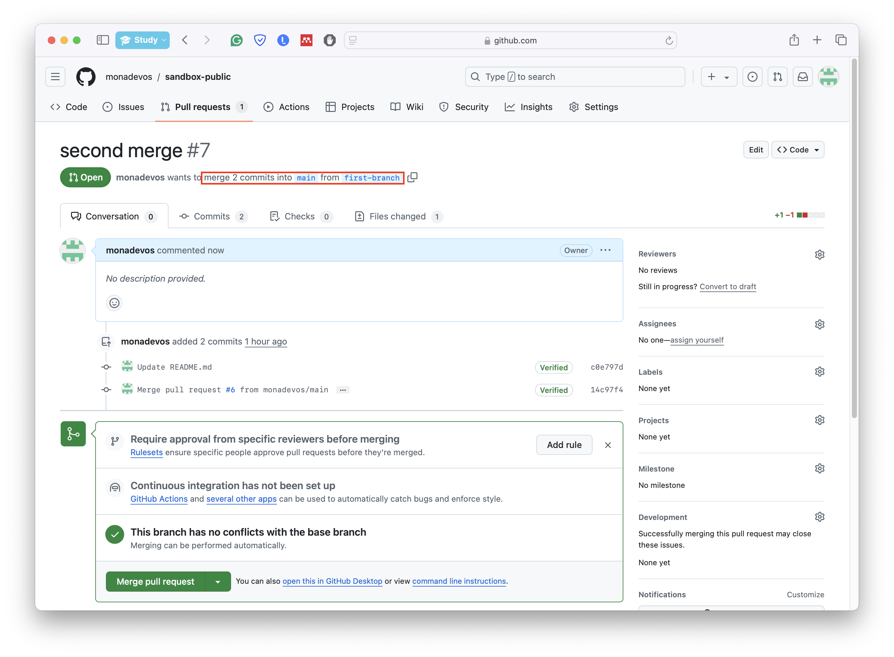Switch to the Checks tab
This screenshot has height=657, width=894.
tap(301, 216)
